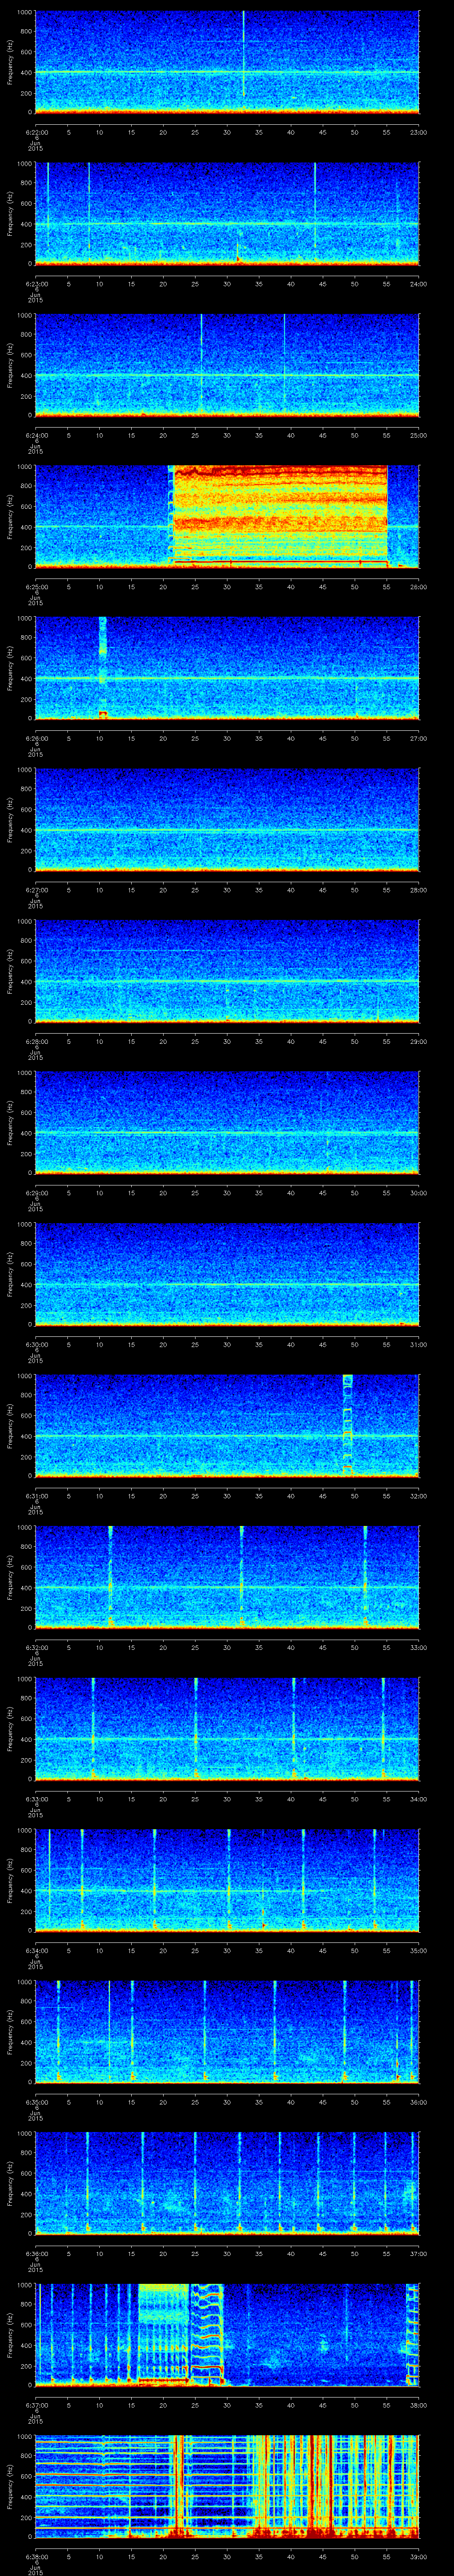Click the vertical spike near second 33 in 6:22:00 spectrogram

(243, 54)
